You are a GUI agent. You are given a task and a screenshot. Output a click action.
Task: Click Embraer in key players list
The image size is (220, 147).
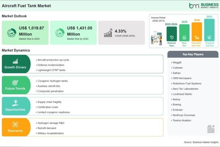177,110
